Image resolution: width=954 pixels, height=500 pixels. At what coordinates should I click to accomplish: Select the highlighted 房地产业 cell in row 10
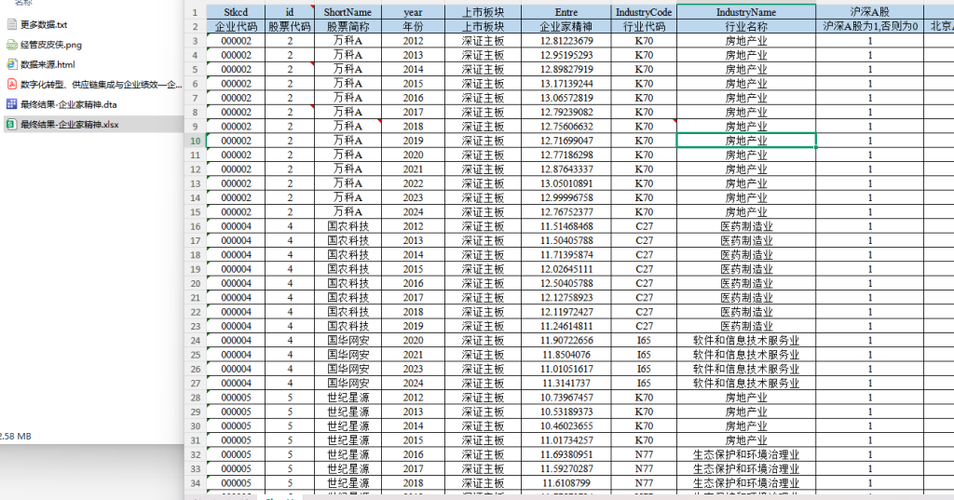746,141
